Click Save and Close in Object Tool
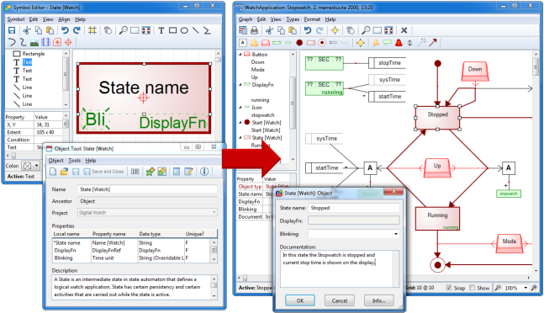544x313 pixels. [x=103, y=172]
